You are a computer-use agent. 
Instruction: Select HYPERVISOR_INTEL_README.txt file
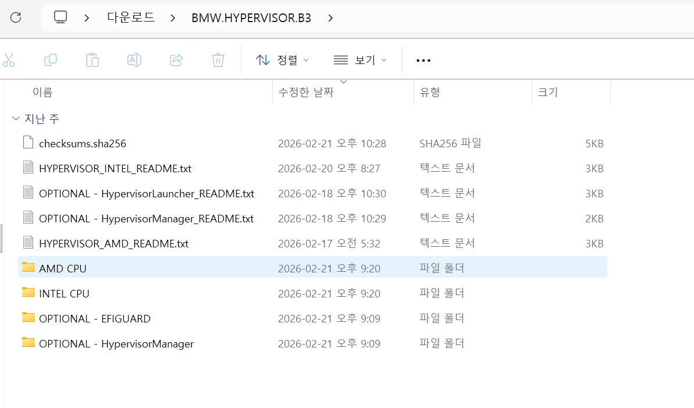pos(115,168)
